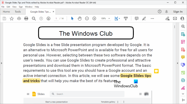Expand the left navigation pane

tap(2, 63)
